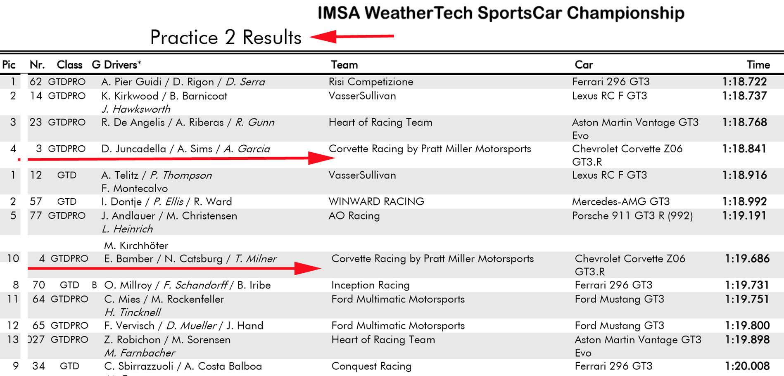Image resolution: width=784 pixels, height=376 pixels.
Task: Click the Class column header
Action: 69,65
